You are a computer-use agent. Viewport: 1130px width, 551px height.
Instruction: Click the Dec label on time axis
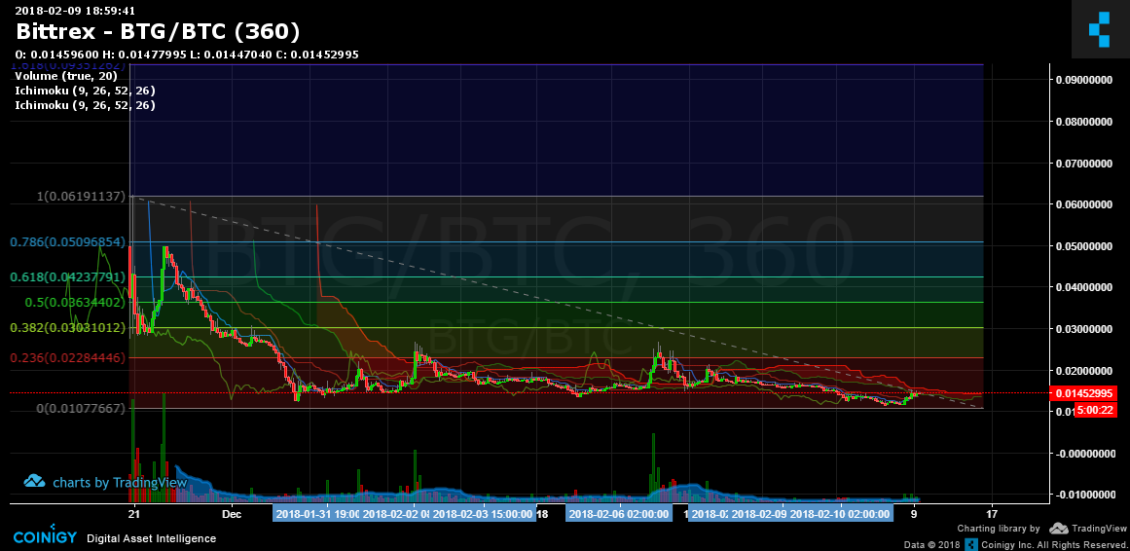point(232,514)
